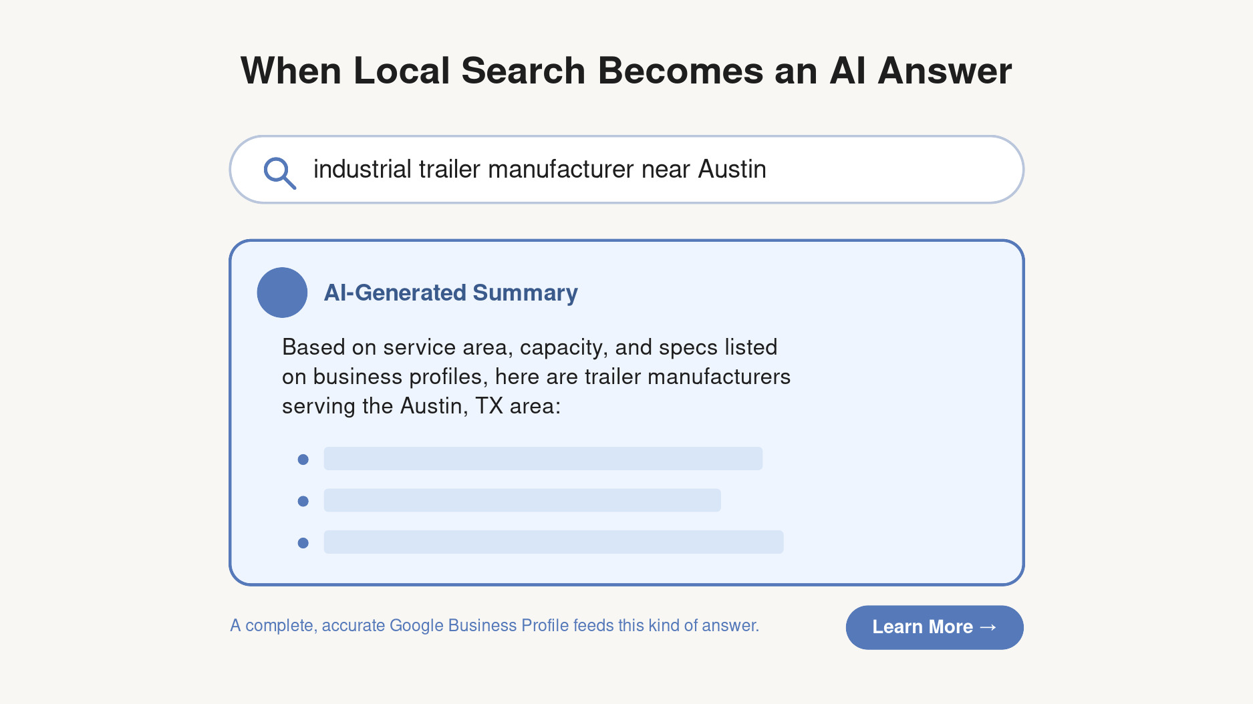Click the word Austin in the search box
Viewport: 1253px width, 704px height.
(732, 170)
